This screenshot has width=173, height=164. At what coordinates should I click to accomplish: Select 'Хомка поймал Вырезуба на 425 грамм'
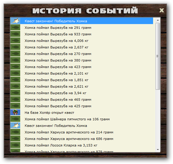[82, 106]
